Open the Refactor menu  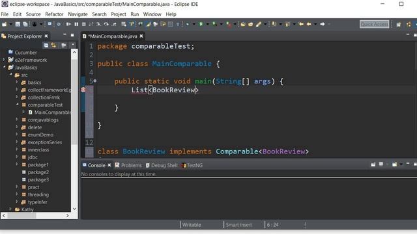point(54,14)
